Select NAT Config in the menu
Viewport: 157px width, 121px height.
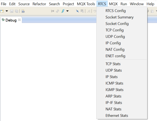coord(122,49)
